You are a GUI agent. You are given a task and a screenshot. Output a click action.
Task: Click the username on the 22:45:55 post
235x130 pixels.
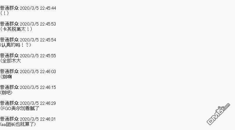pyautogui.click(x=9, y=55)
